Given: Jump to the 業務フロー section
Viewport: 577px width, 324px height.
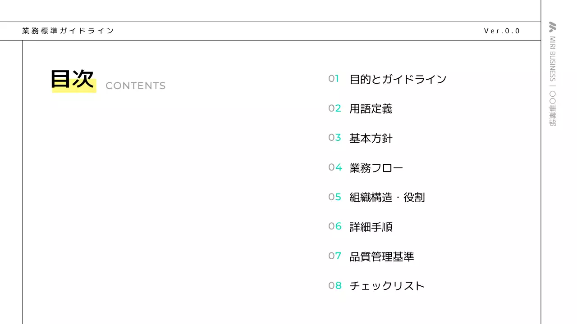Looking at the screenshot, I should pos(376,168).
